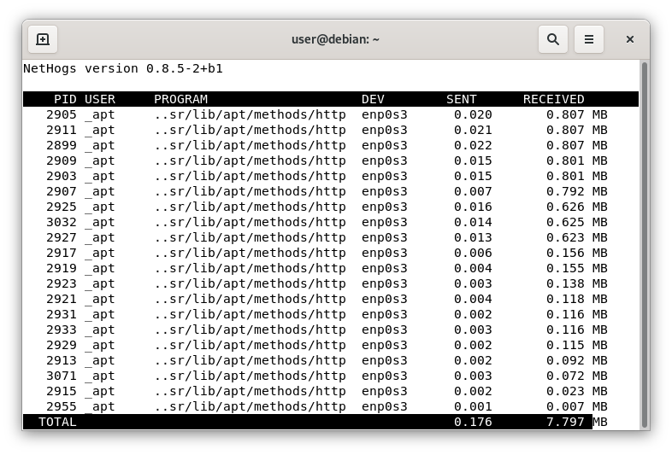Click the received value 0.626 MB
The image size is (672, 455).
[x=577, y=207]
